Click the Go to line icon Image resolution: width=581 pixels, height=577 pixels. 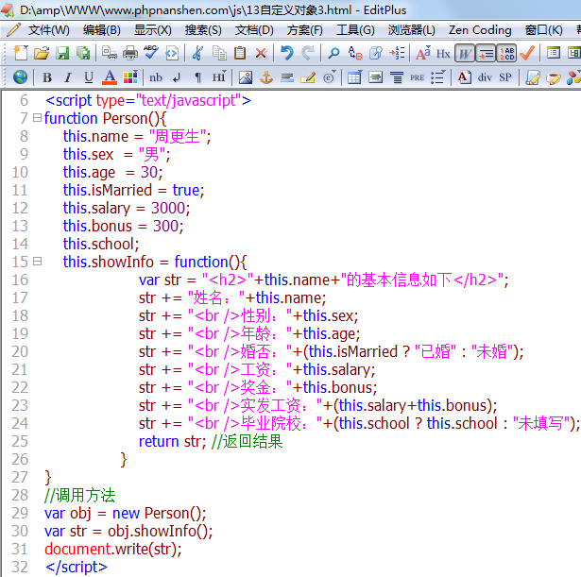pyautogui.click(x=397, y=53)
